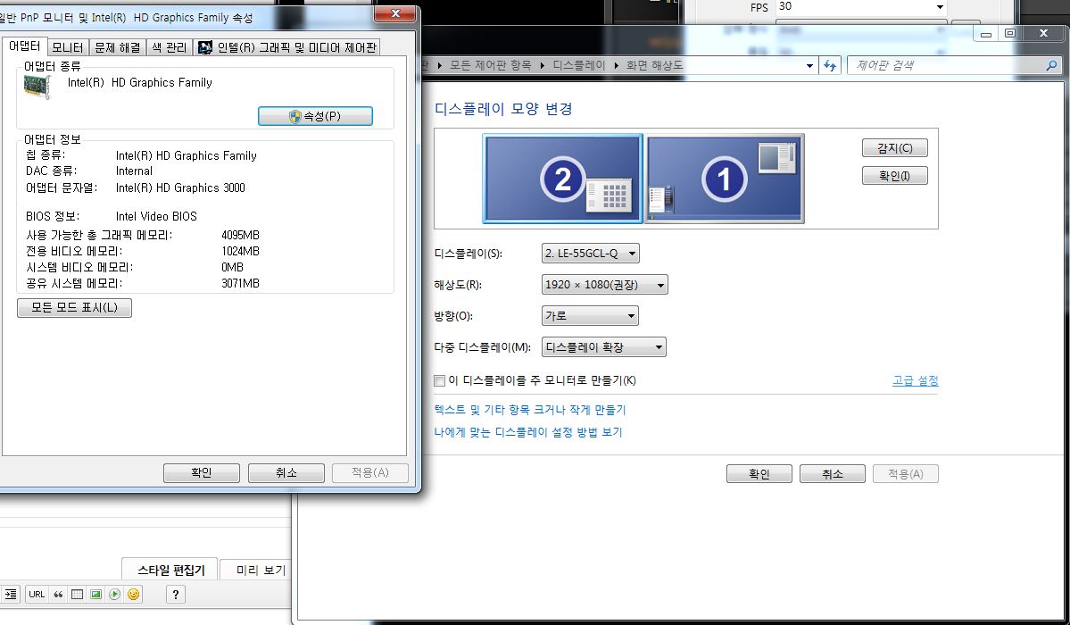Screen dimensions: 1070x625
Task: Click 확인 in the screen resolution window
Action: (x=759, y=474)
